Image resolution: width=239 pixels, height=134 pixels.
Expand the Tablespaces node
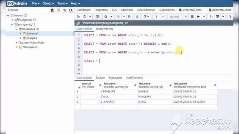[16, 47]
